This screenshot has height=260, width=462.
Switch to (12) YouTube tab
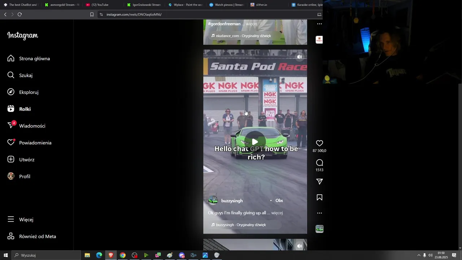point(103,5)
